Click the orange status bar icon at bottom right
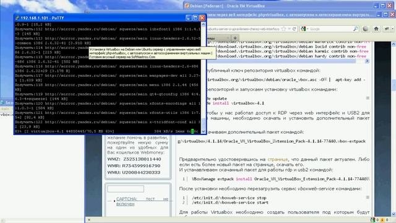 pyautogui.click(x=382, y=220)
